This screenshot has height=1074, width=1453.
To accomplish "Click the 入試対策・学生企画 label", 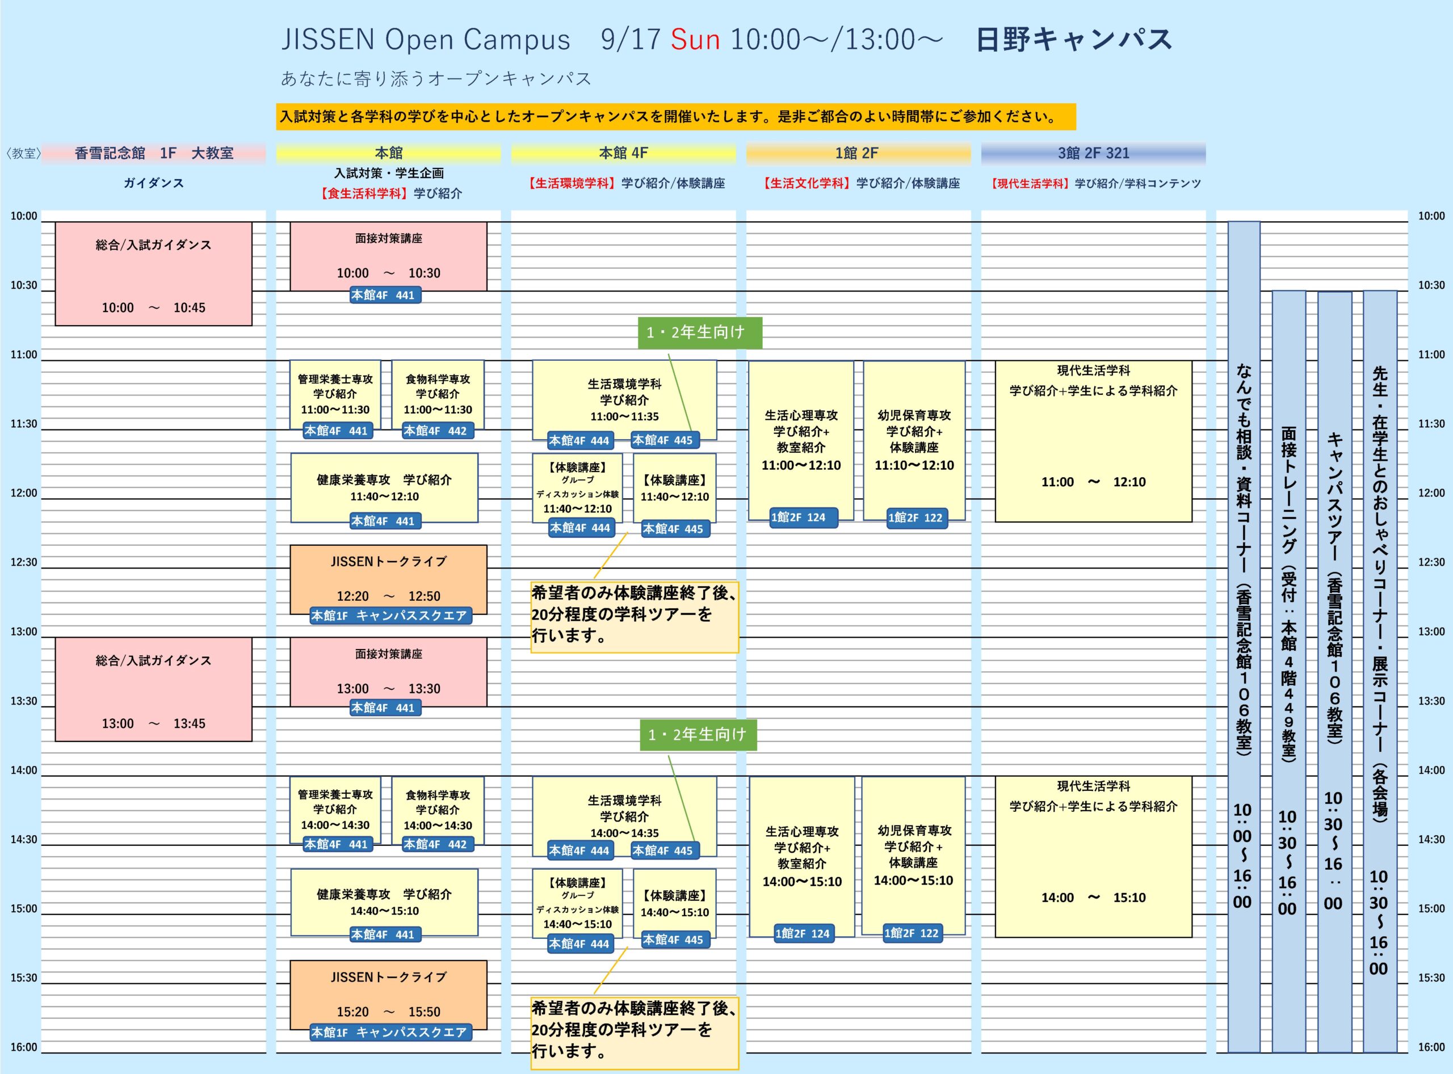I will click(x=389, y=173).
